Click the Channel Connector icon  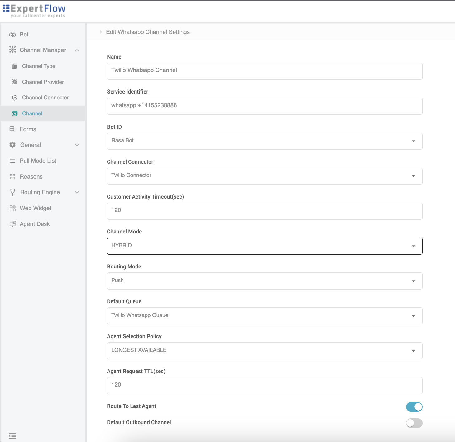click(15, 98)
